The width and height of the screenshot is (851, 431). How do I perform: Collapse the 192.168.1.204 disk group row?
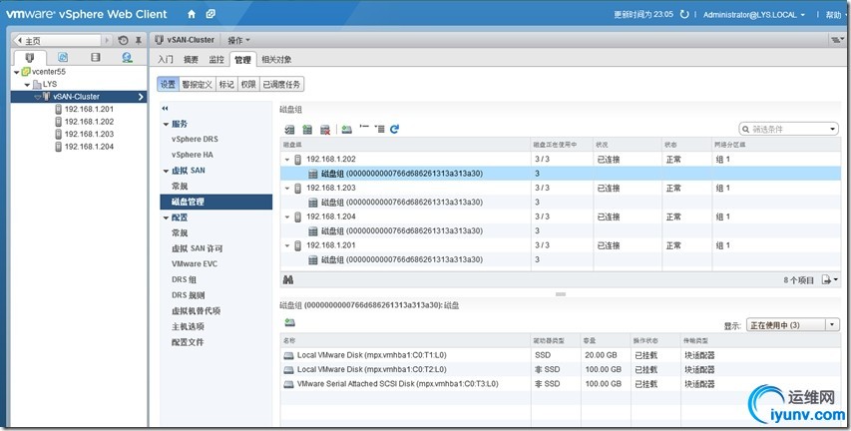287,216
